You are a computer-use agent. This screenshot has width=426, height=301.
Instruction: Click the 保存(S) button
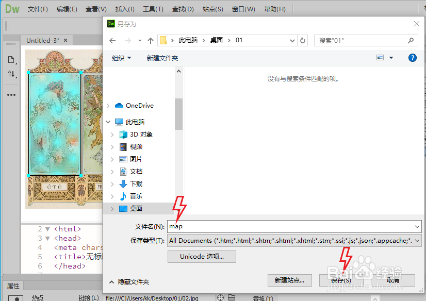coord(341,280)
